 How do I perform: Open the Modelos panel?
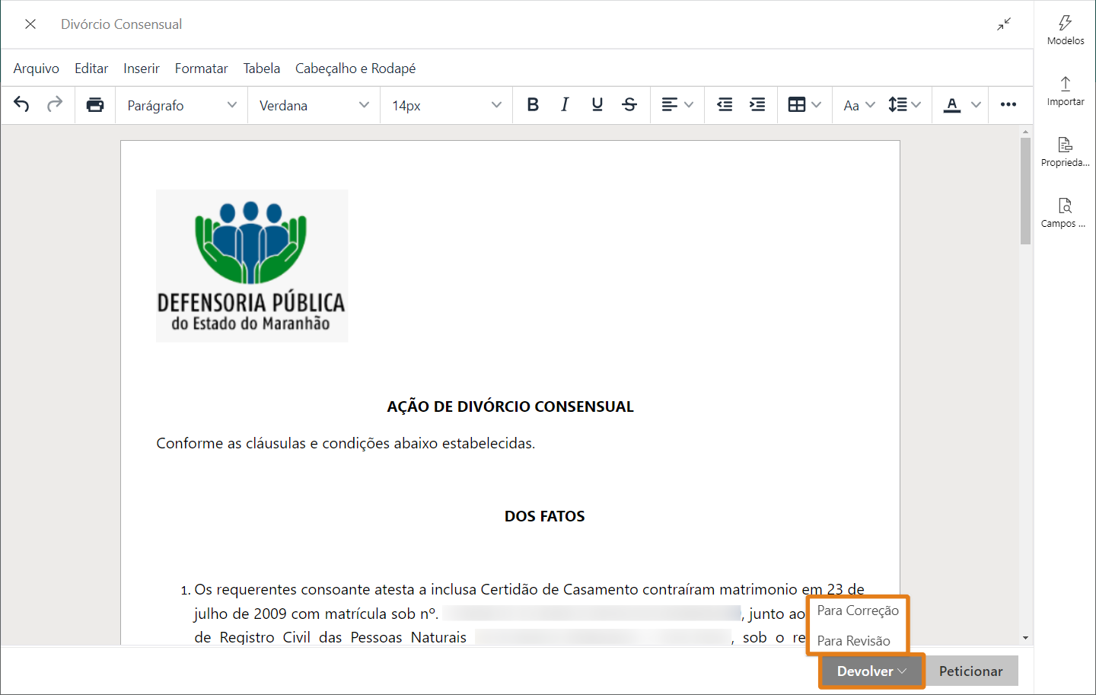pyautogui.click(x=1066, y=30)
